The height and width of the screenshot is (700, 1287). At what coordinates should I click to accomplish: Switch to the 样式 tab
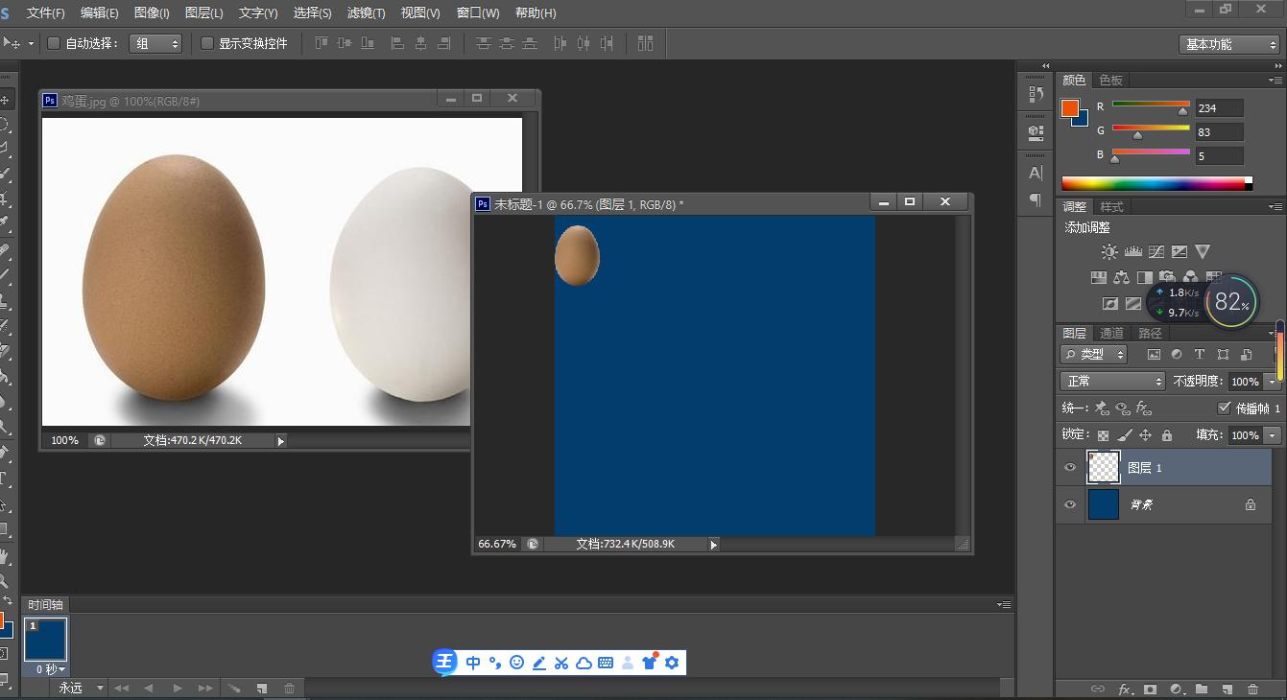pyautogui.click(x=1110, y=207)
